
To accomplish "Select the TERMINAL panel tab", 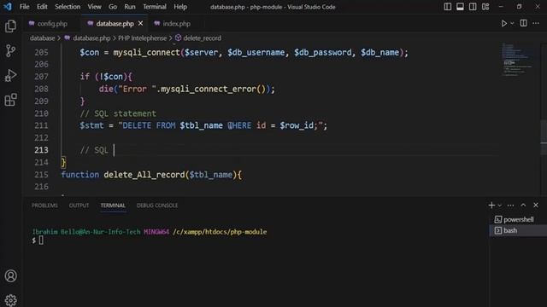I will (113, 206).
